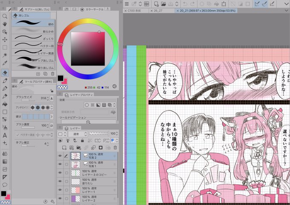Hide the レイヤー 3 のコピー layer
Image resolution: width=290 pixels, height=205 pixels.
tap(60, 173)
